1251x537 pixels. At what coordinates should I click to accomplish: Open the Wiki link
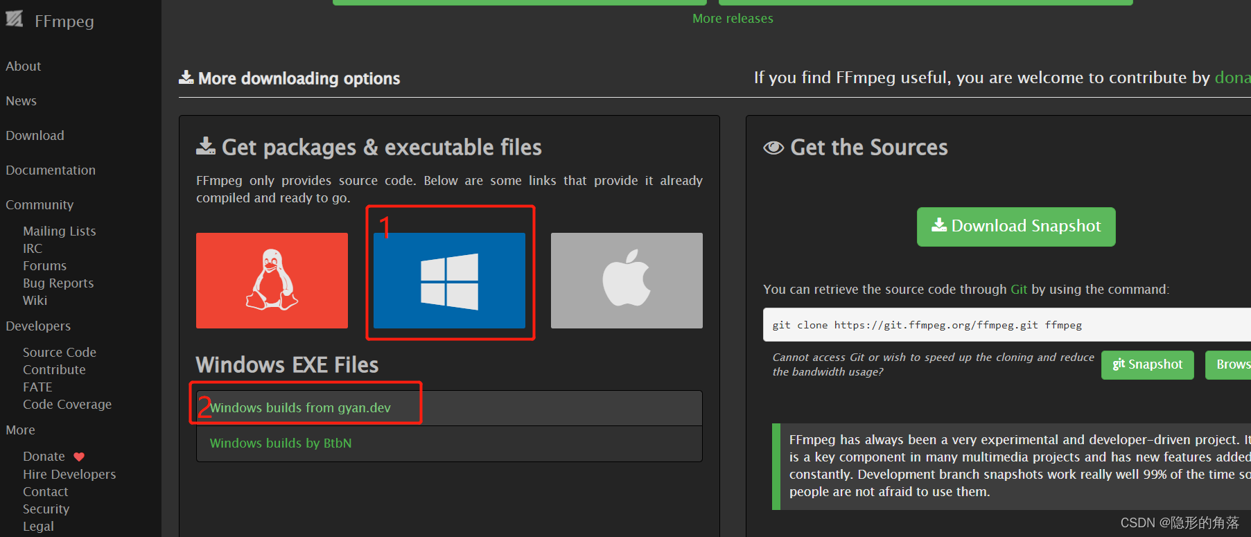click(35, 300)
